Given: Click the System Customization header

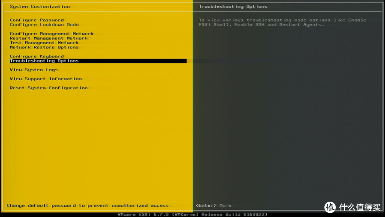Looking at the screenshot, I should [40, 7].
